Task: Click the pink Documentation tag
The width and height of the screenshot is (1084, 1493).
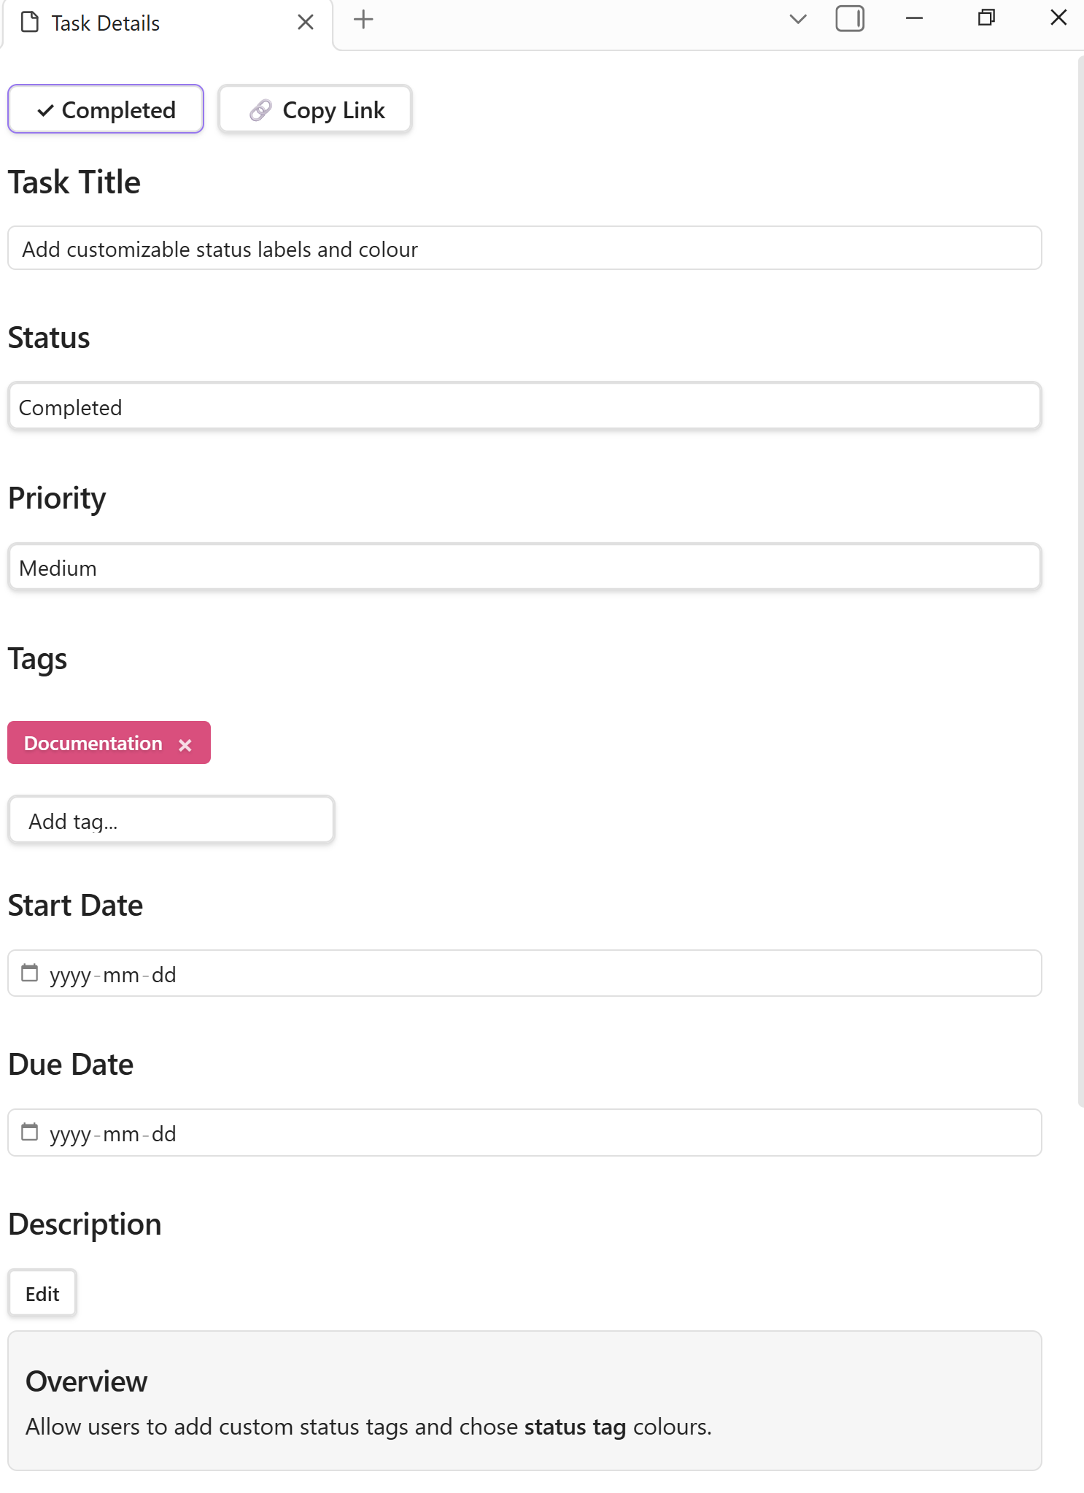Action: (x=93, y=744)
